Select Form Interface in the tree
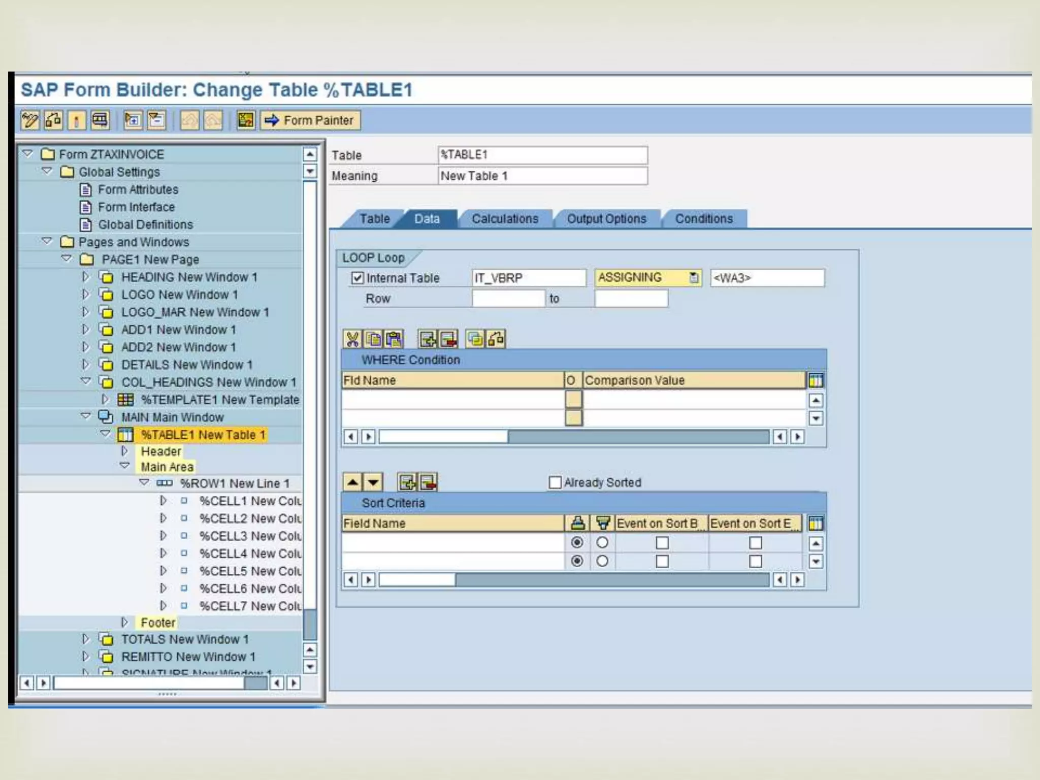This screenshot has height=780, width=1040. pos(136,207)
